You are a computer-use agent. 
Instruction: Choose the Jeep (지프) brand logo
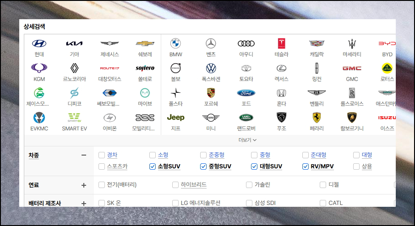coord(175,118)
